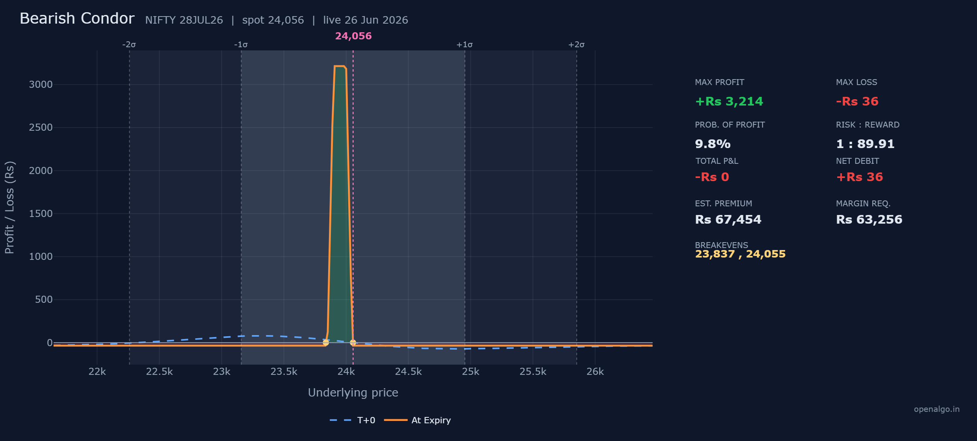Click the openalgo.in text
The height and width of the screenshot is (441, 977).
tap(937, 409)
